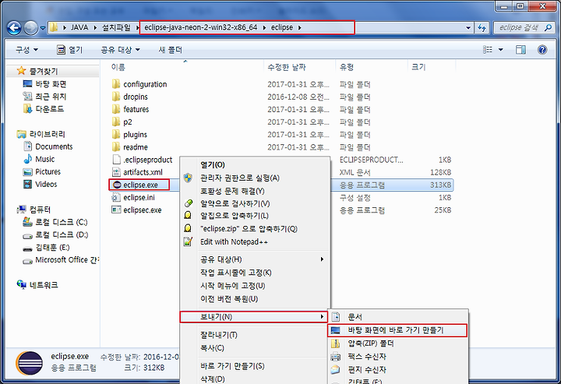Choose 알약으로 검사하기(V)
This screenshot has height=384, width=561.
(x=235, y=203)
